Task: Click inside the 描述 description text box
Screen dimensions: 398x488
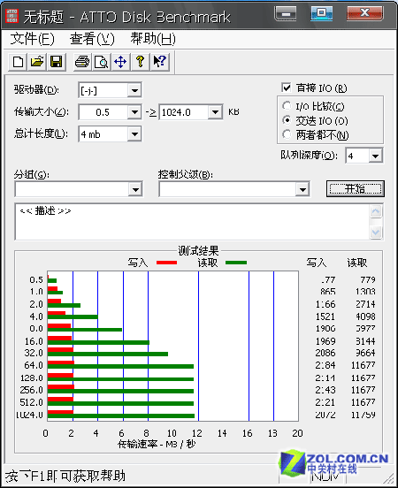Action: tap(192, 222)
